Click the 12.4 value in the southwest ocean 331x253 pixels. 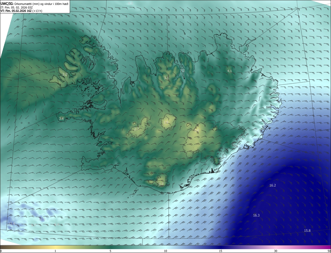(12, 224)
